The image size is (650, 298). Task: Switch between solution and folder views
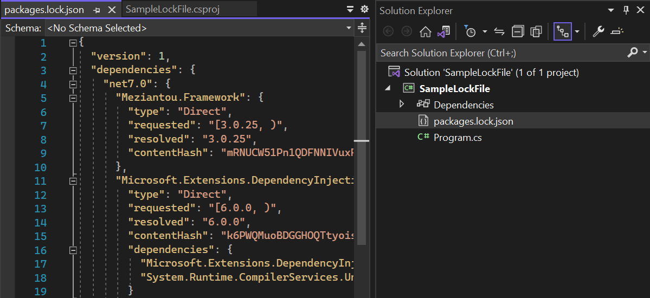[444, 32]
